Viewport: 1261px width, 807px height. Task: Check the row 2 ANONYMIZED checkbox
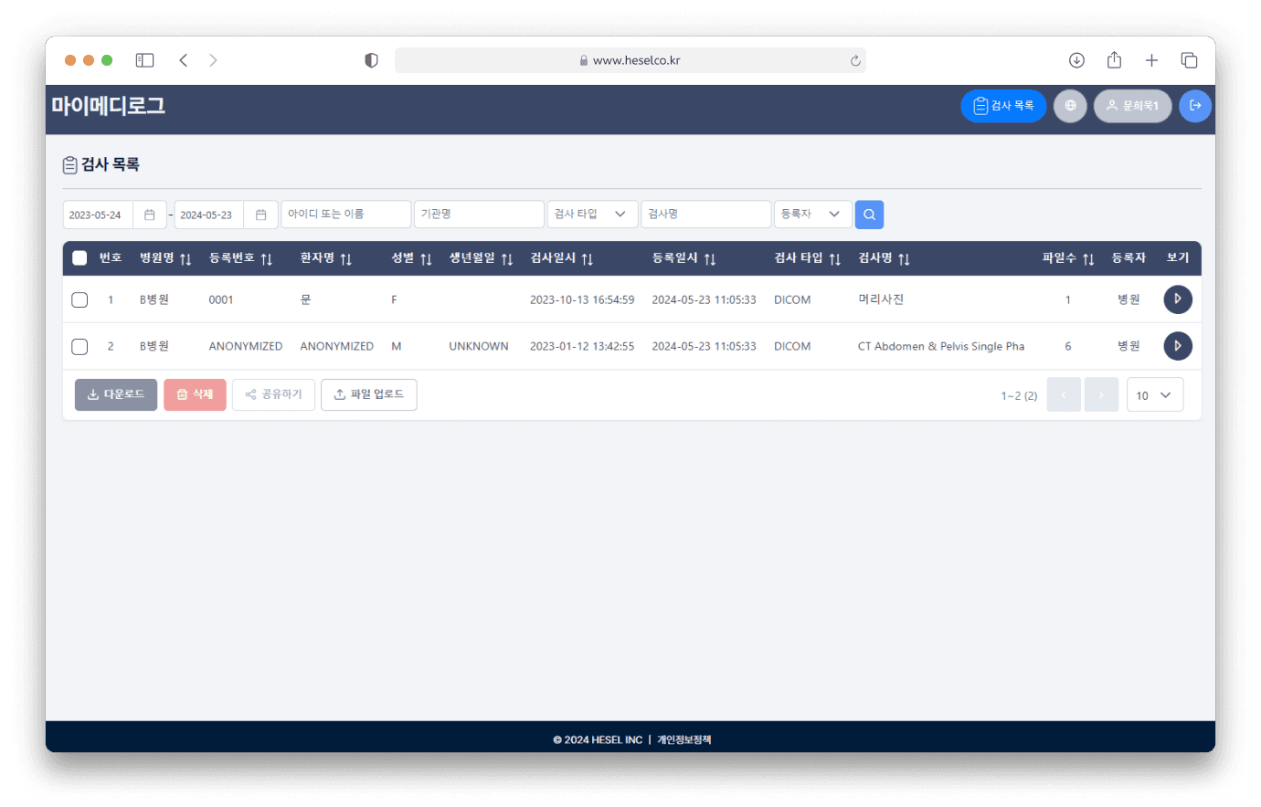coord(79,346)
